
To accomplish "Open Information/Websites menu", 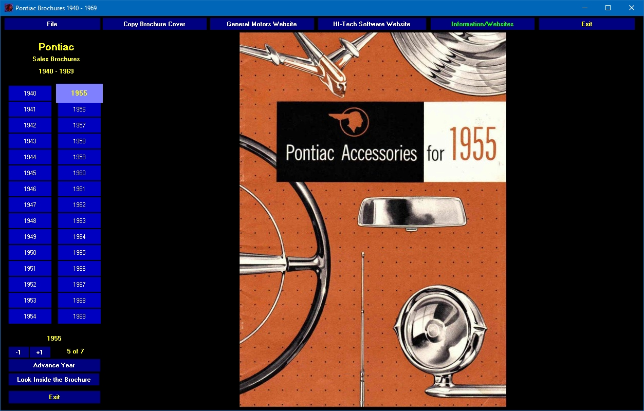I will pos(482,24).
